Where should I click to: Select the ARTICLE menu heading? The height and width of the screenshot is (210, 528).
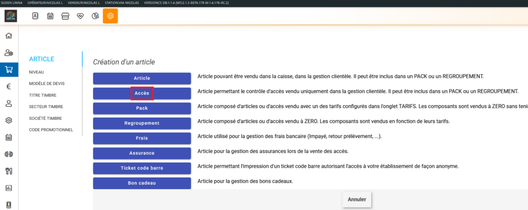(x=42, y=59)
